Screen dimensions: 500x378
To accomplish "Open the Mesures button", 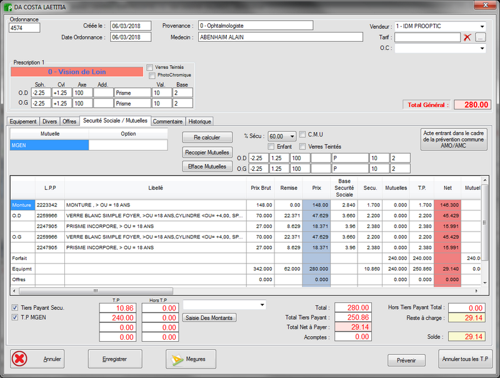I will 191,359.
